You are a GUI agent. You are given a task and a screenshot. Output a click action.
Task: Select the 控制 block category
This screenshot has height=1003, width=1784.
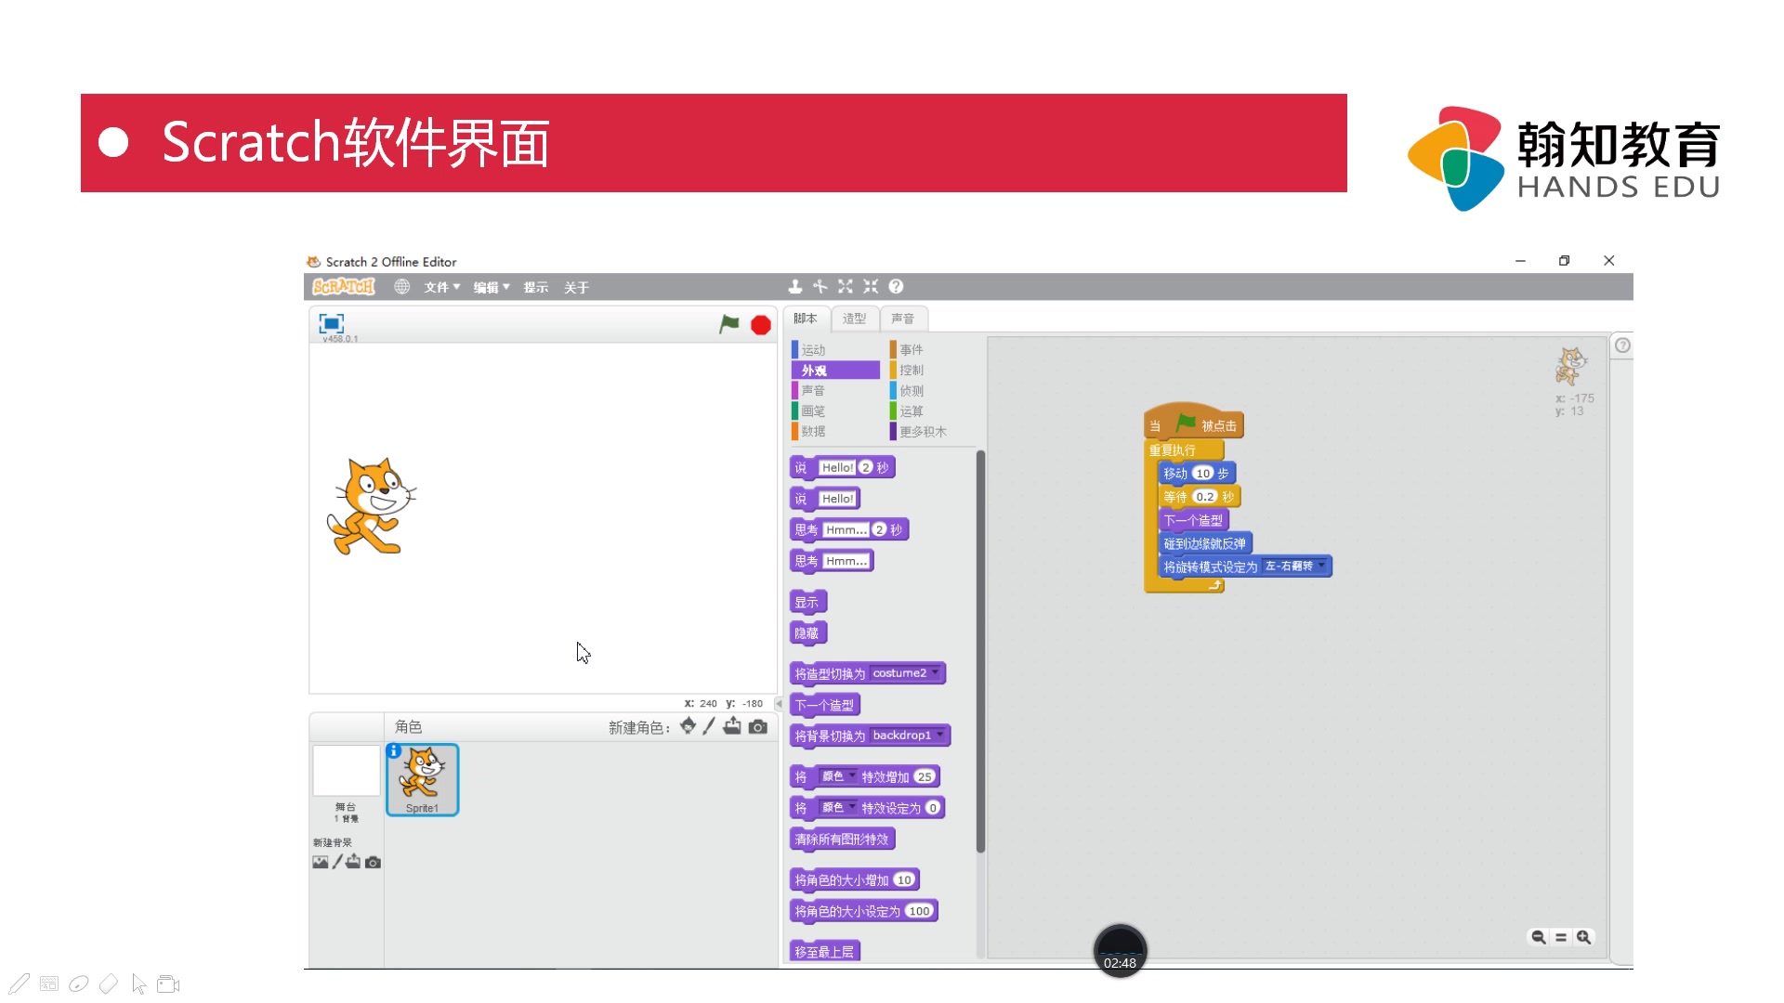[x=910, y=370]
